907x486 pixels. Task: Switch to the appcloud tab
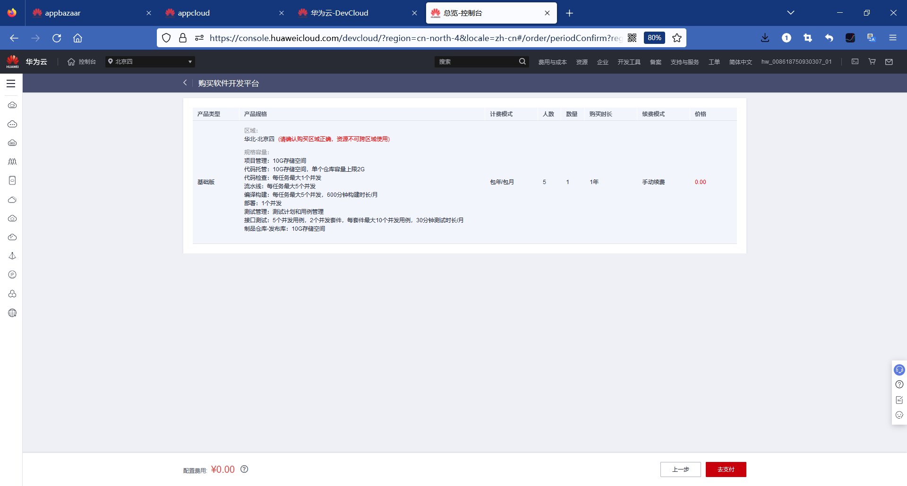point(225,13)
